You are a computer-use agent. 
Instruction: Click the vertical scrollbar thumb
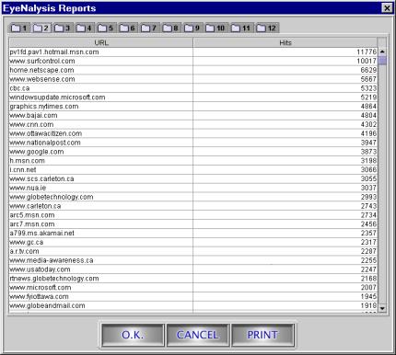(382, 61)
